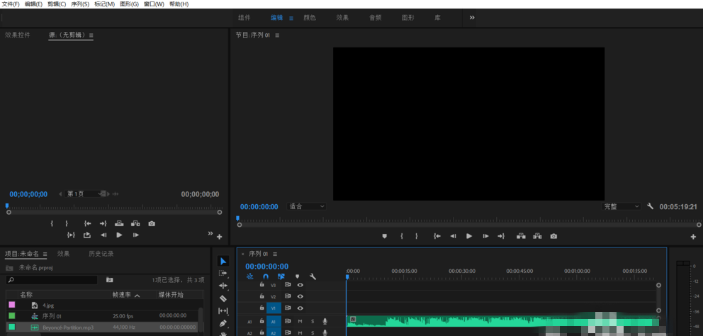Open the 序列(S) menu
This screenshot has width=703, height=336.
(x=80, y=4)
